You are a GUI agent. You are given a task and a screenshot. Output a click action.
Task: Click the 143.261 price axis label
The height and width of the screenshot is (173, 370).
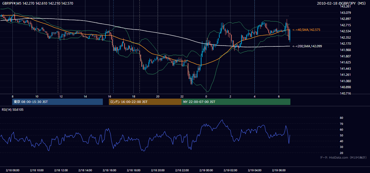point(345,6)
